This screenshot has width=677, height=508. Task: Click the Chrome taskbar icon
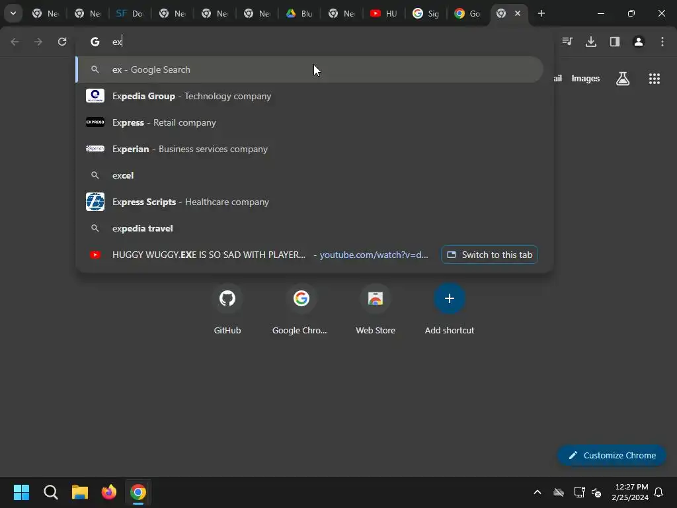click(138, 492)
